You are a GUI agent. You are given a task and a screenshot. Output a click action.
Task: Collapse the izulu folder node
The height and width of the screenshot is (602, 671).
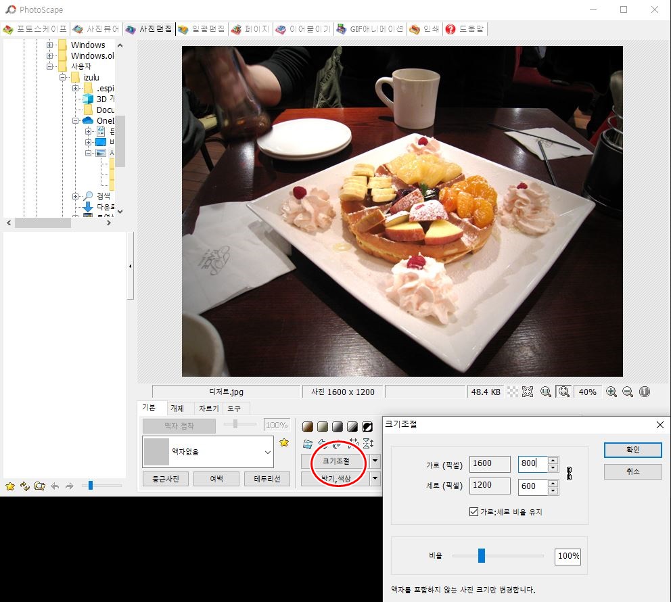pyautogui.click(x=62, y=77)
